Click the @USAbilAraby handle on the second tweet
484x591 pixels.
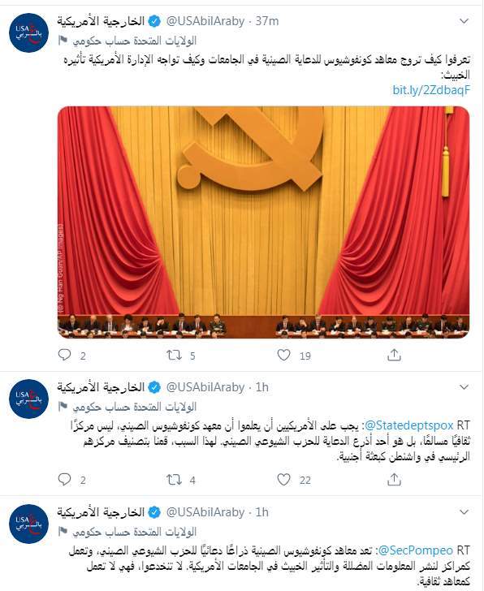(205, 387)
